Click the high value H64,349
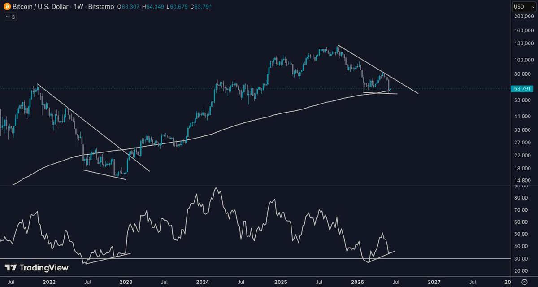Screen dimensions: 538x287 click(152, 7)
